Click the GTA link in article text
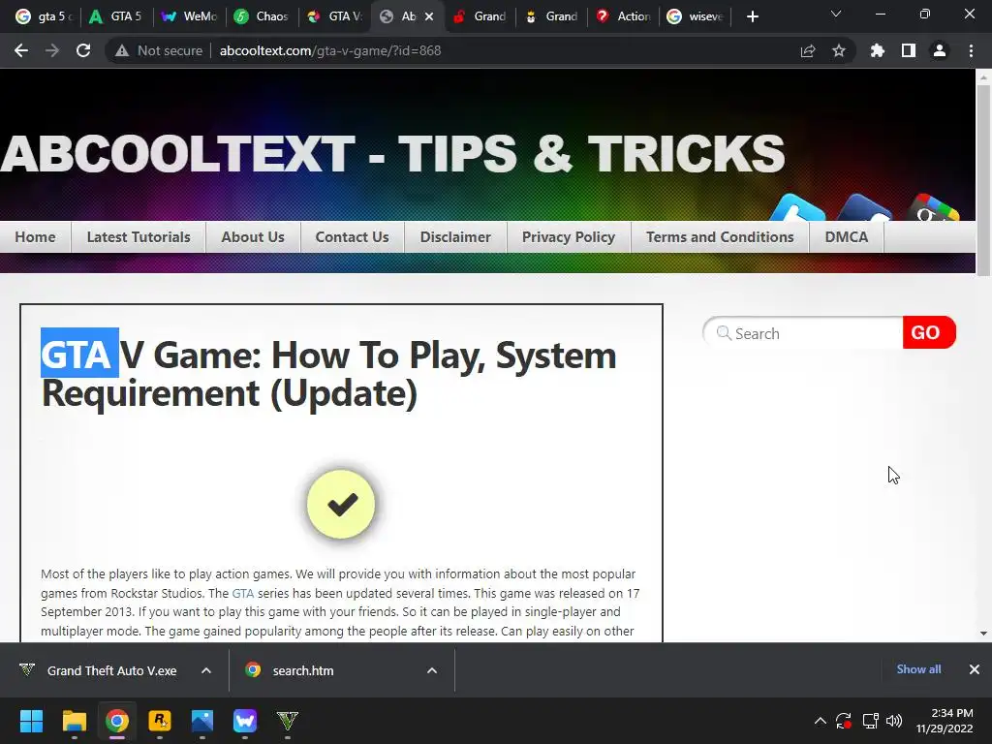Viewport: 992px width, 744px height. (243, 594)
